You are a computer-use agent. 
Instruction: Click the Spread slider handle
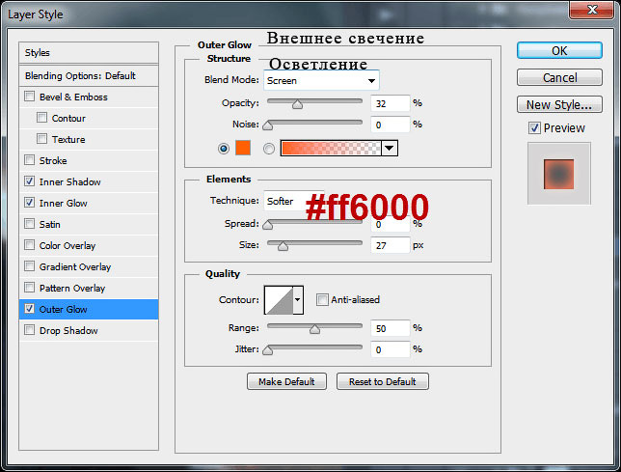click(268, 225)
